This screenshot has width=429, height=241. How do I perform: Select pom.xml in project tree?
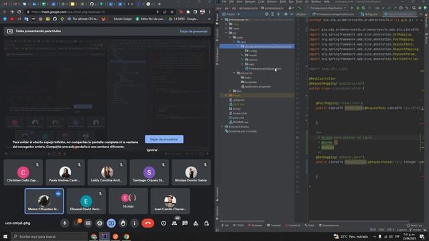(237, 118)
